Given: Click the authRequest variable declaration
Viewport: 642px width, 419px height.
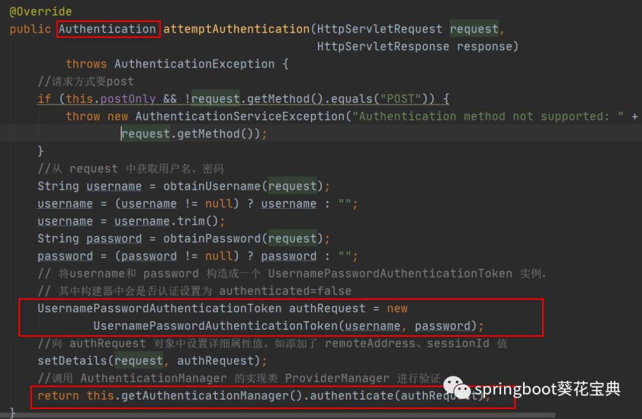Looking at the screenshot, I should [327, 308].
